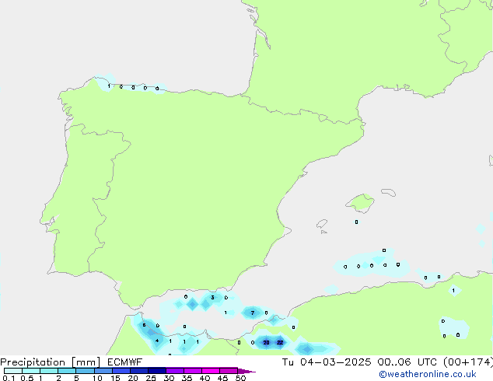Click the 25–30 mm navy legend swatch

point(157,371)
